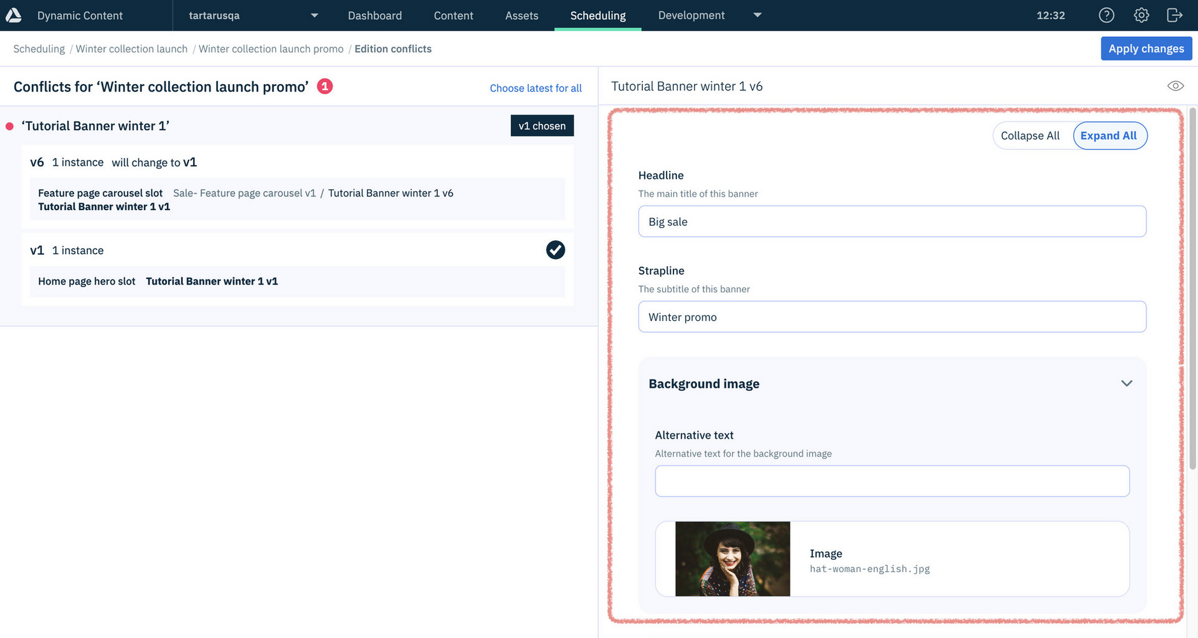The height and width of the screenshot is (638, 1198).
Task: Click the logout icon
Action: [1175, 15]
